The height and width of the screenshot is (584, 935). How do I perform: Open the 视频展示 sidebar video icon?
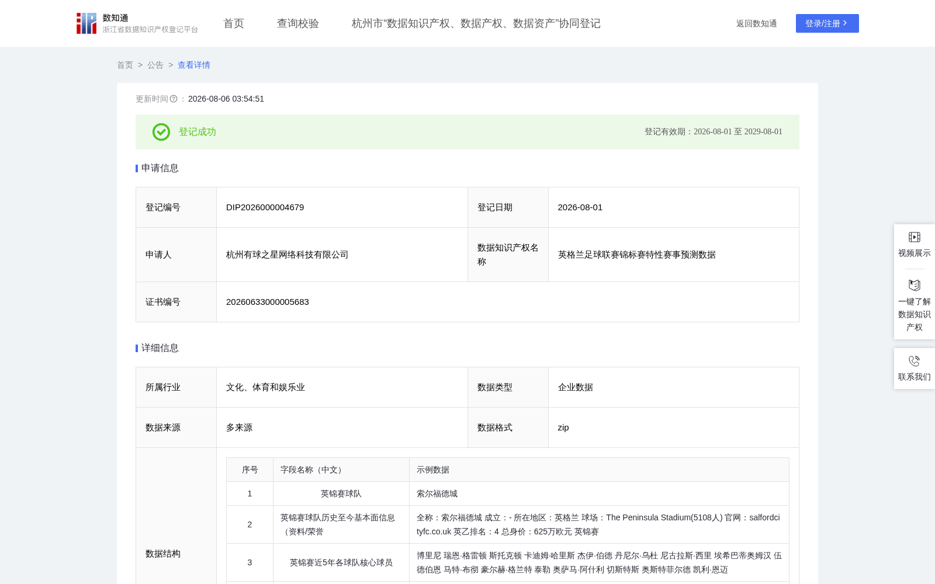(x=915, y=237)
